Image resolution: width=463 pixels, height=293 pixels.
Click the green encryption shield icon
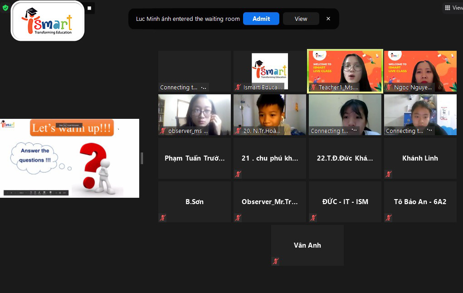(5, 8)
